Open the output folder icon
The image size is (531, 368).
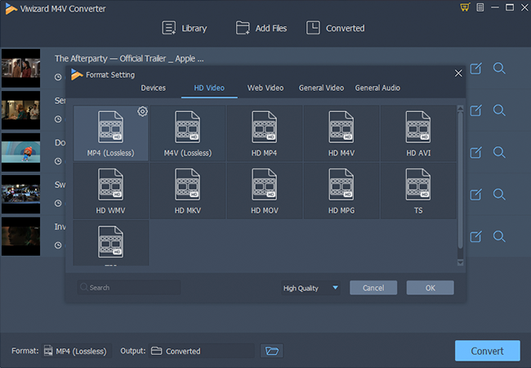click(x=271, y=351)
